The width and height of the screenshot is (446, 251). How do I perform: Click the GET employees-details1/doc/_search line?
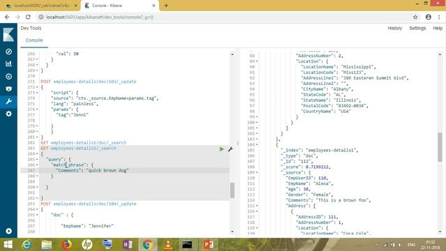point(84,142)
